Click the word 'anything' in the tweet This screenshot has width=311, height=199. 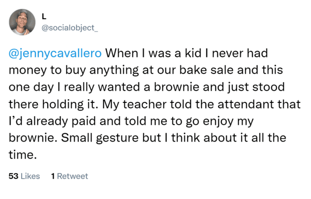[x=114, y=70]
